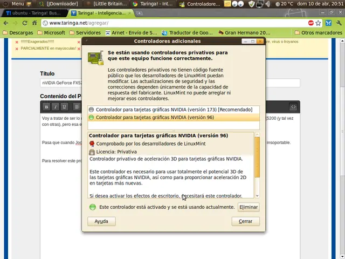This screenshot has height=259, width=345.
Task: Click Cerrar in Controladores adicionales
Action: (x=246, y=221)
